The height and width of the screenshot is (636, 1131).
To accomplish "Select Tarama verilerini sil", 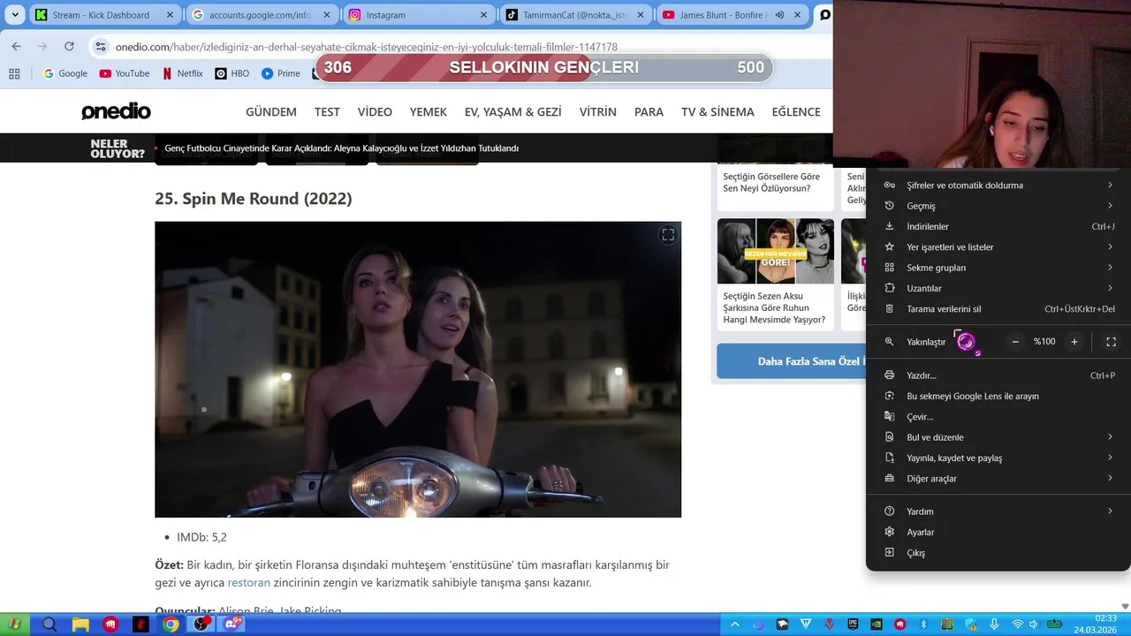I will (x=998, y=309).
